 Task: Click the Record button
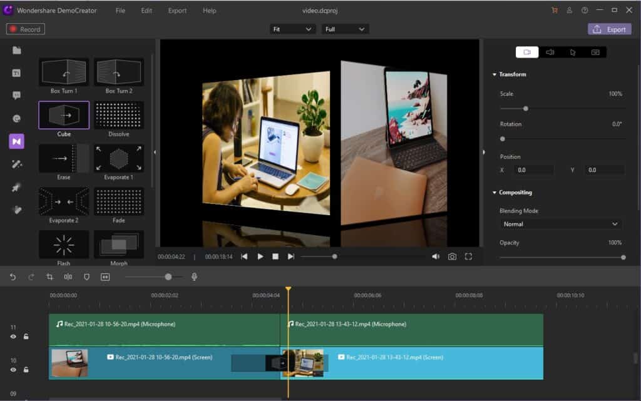[26, 29]
